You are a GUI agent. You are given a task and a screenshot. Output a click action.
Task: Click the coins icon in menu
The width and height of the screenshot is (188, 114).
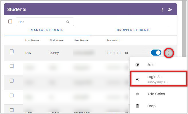[x=137, y=94]
